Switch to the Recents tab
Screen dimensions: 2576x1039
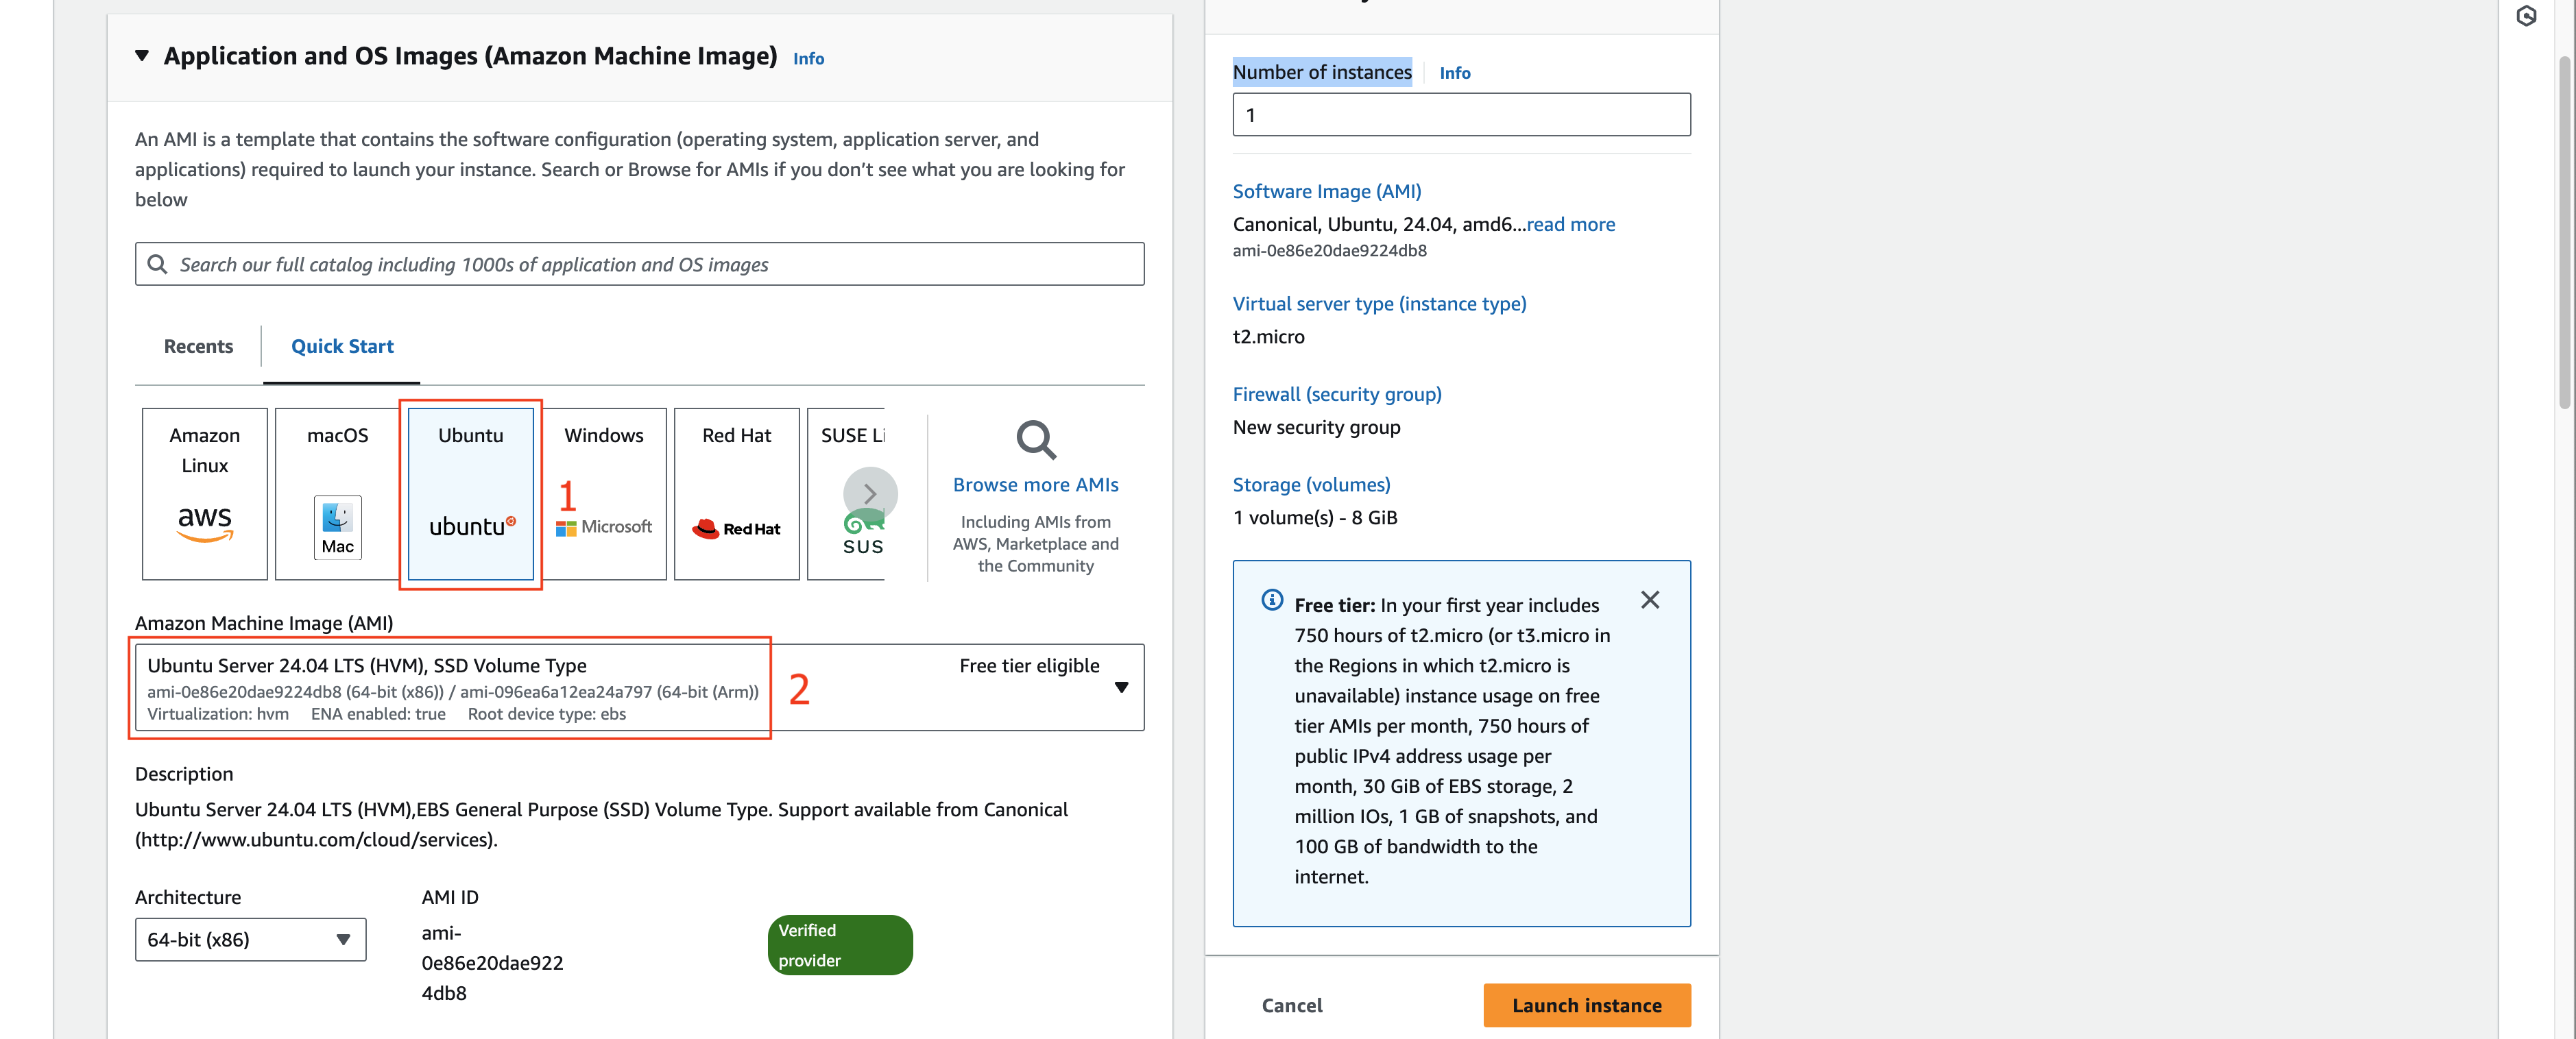pyautogui.click(x=198, y=346)
